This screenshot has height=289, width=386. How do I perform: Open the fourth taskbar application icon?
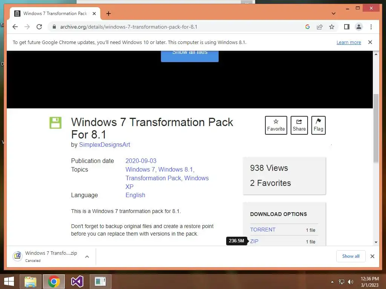(x=100, y=281)
